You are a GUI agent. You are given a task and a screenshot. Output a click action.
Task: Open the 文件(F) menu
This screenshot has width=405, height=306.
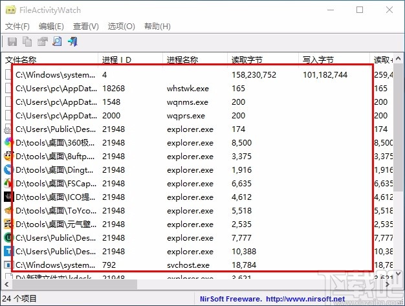17,26
